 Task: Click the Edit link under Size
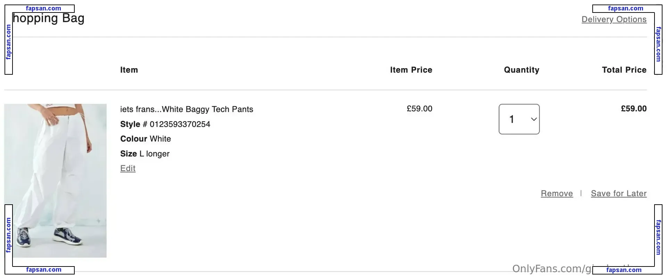128,169
